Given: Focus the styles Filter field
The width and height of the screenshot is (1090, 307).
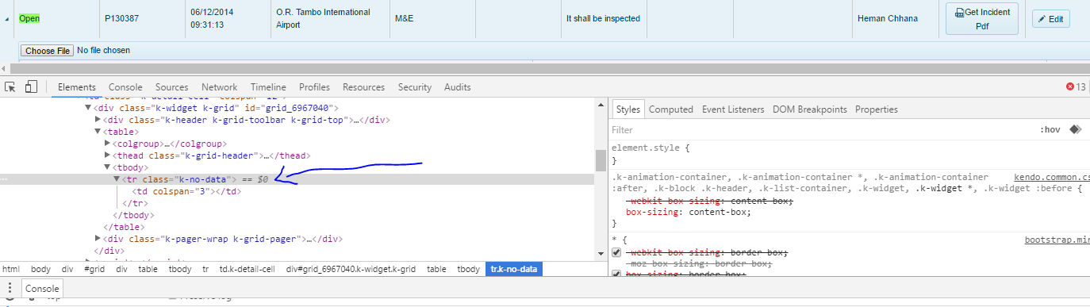Looking at the screenshot, I should point(821,129).
